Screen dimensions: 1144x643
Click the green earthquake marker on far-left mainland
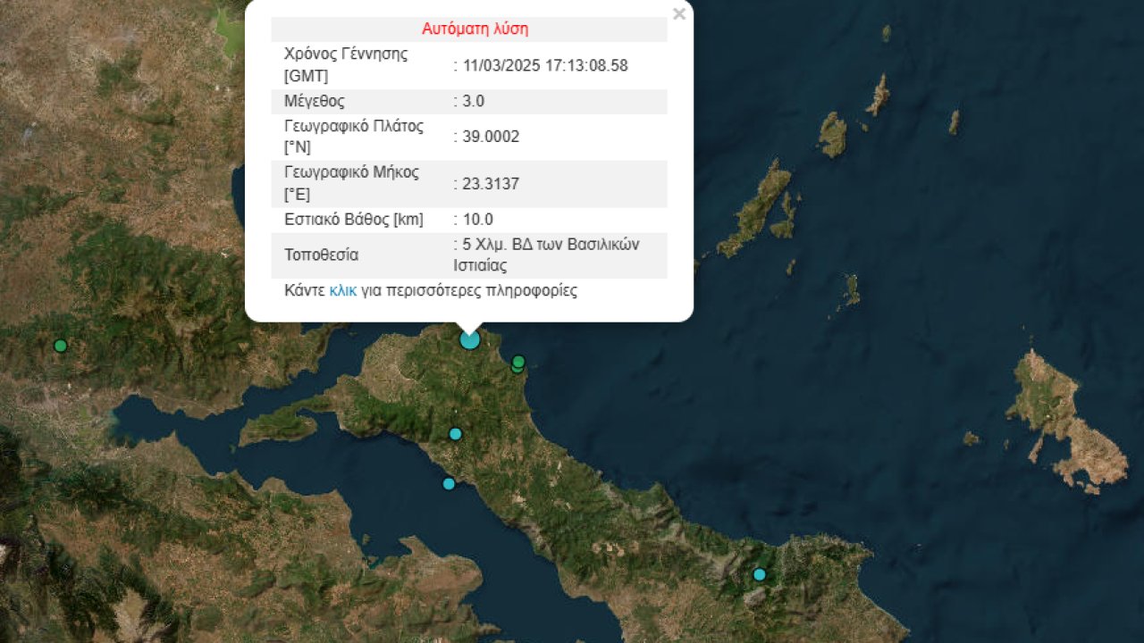point(60,346)
